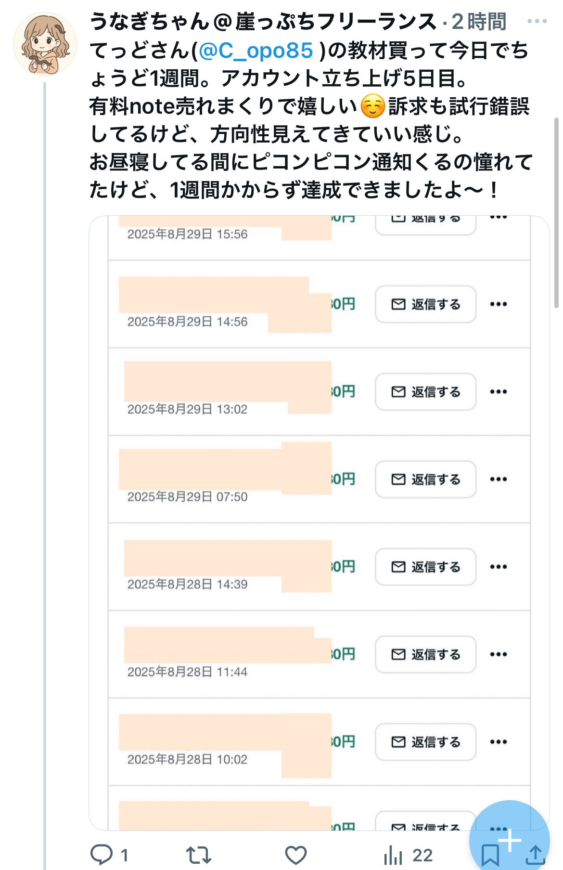Screen dimensions: 563x870
Task: Open the tweet's more options ellipsis
Action: click(537, 21)
